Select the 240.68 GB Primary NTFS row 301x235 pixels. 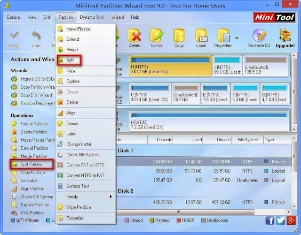[x=204, y=162]
